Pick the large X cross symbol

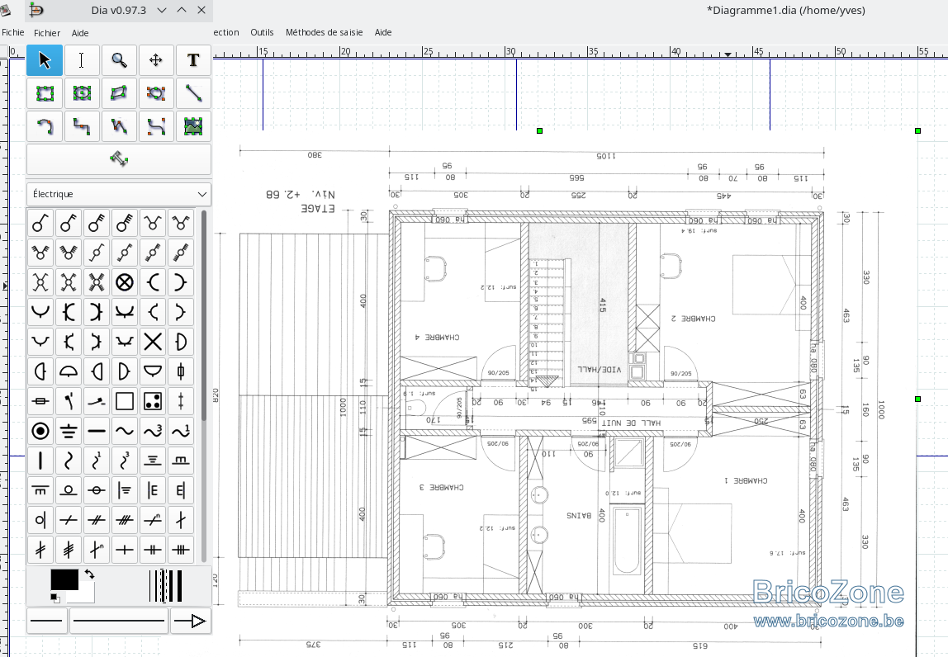point(152,342)
